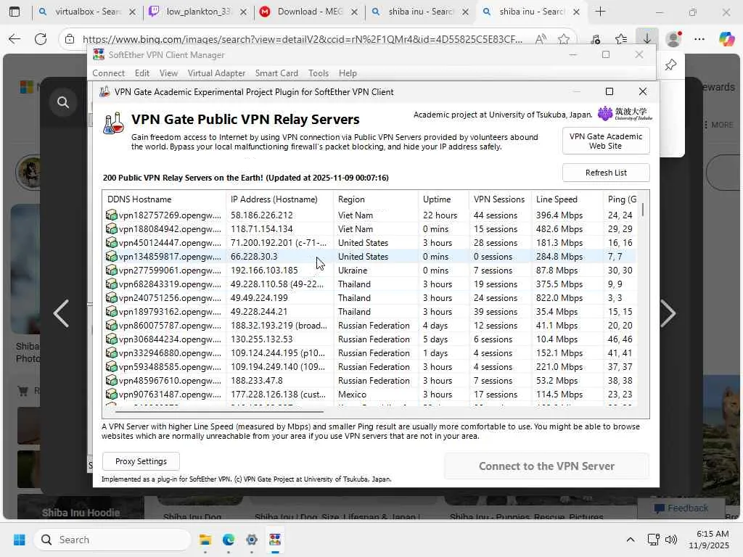Click the pin icon on downloads panel
This screenshot has width=743, height=557.
click(x=670, y=65)
